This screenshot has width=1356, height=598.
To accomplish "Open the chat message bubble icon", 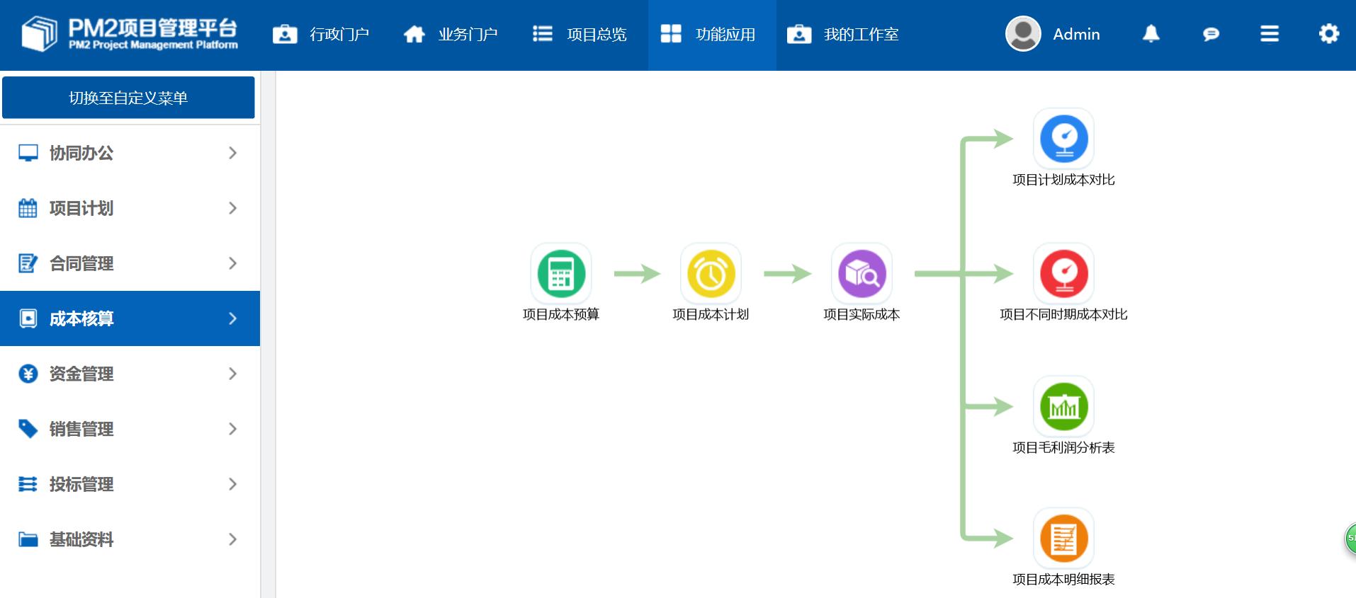I will coord(1211,34).
